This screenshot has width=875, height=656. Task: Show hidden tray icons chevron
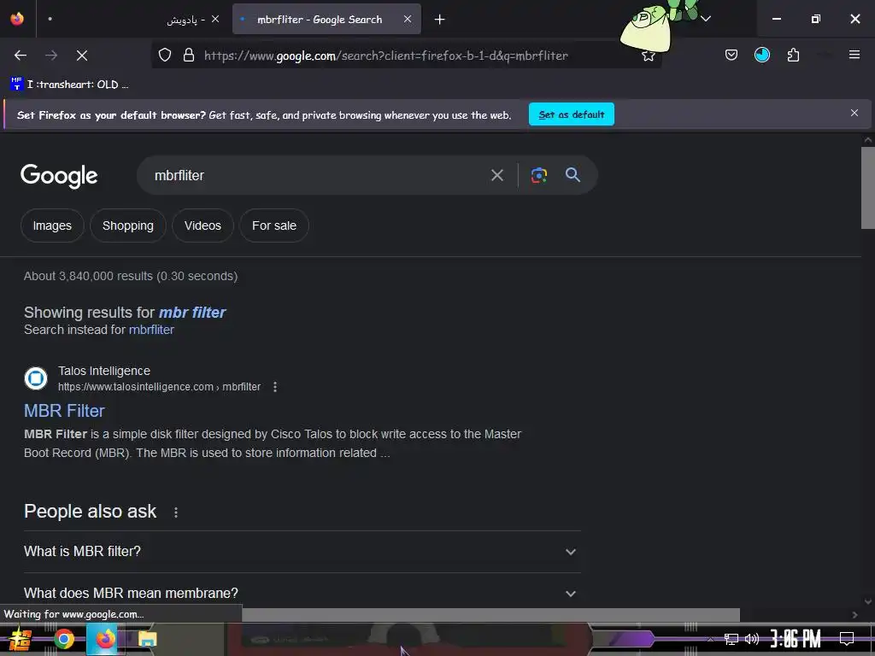[x=711, y=639]
